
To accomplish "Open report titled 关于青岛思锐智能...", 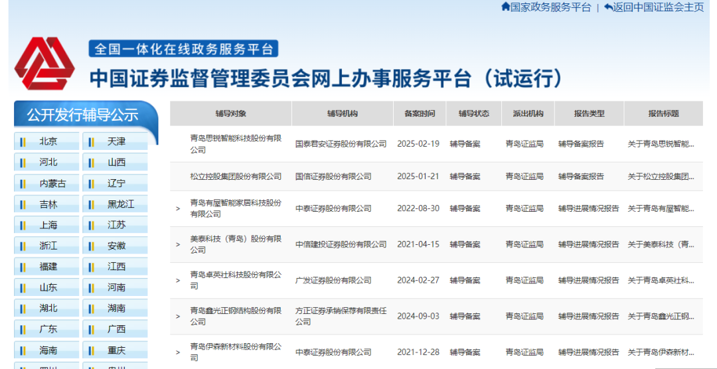I will [x=661, y=144].
